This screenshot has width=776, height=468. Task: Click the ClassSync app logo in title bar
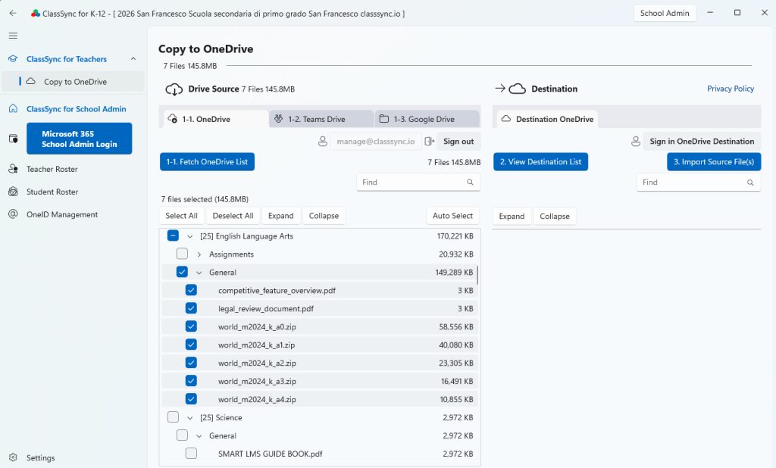tap(35, 14)
